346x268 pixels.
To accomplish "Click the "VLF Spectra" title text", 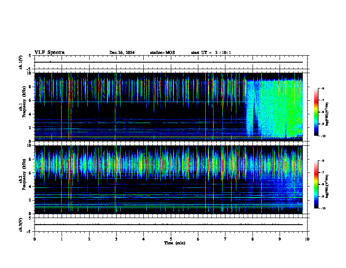I will [x=49, y=53].
